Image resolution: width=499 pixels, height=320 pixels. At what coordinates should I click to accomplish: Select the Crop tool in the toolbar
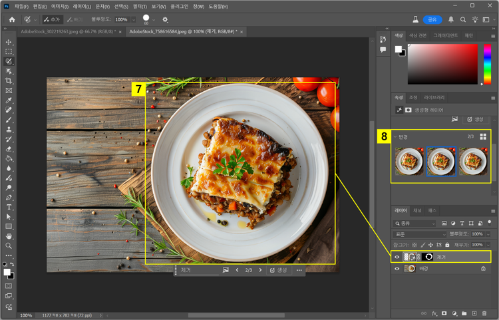[x=9, y=80]
